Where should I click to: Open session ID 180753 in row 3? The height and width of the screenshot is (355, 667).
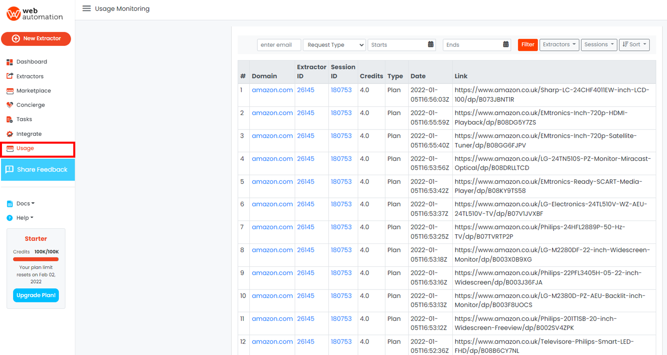(x=341, y=136)
